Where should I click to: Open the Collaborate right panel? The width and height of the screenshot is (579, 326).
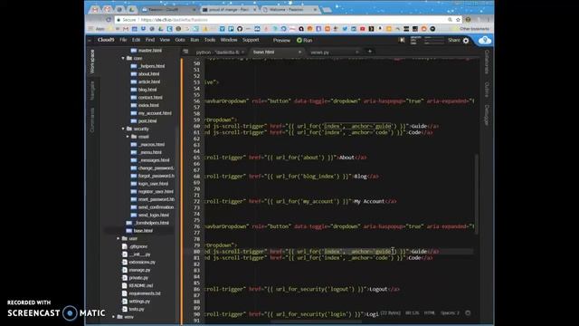click(x=487, y=62)
